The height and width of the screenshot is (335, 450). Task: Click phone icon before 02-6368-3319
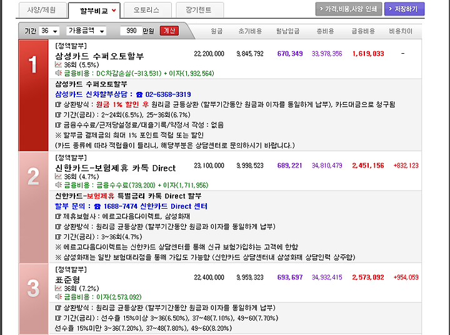click(x=139, y=94)
